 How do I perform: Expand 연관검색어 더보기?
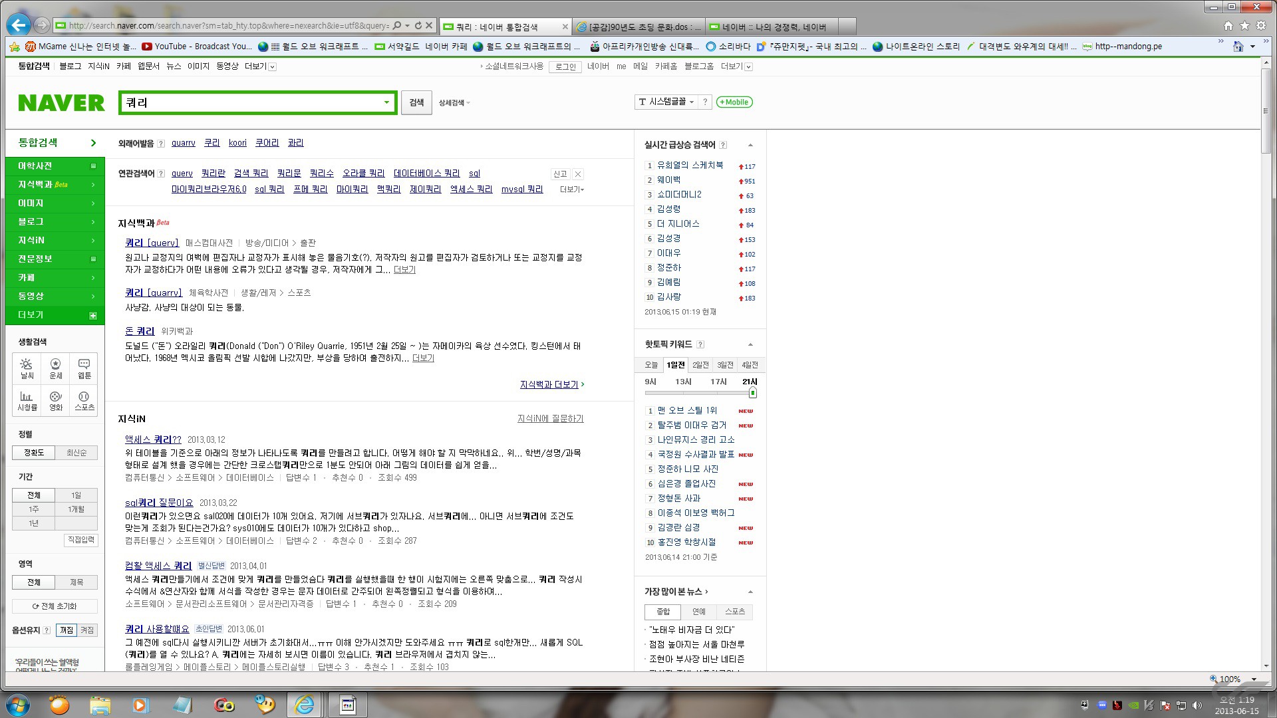(572, 189)
